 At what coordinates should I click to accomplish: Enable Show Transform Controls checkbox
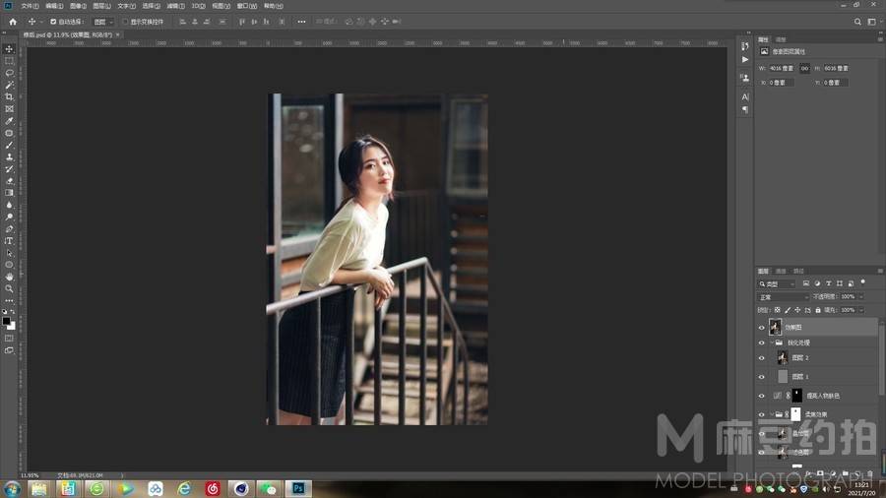click(x=125, y=22)
